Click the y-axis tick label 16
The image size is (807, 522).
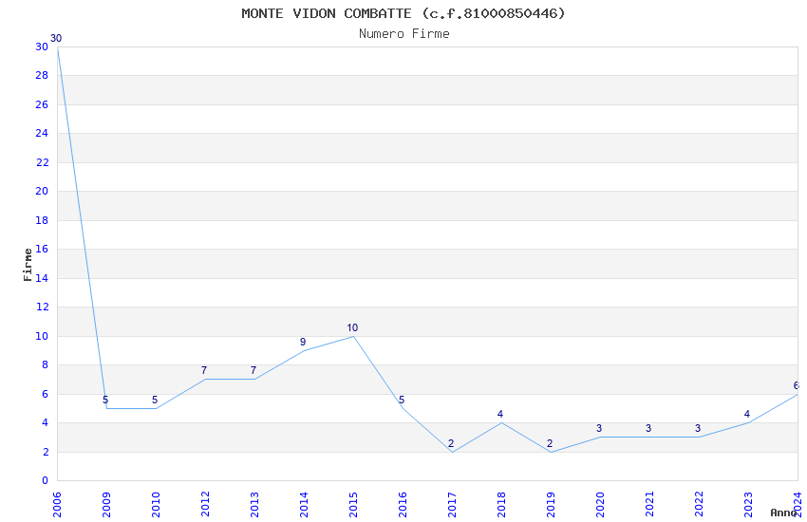coord(42,249)
